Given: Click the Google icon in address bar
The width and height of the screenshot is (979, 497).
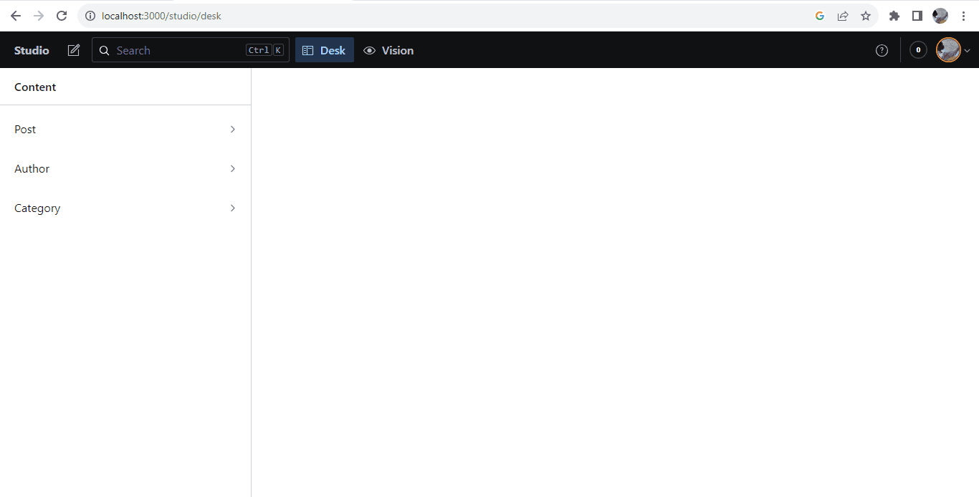Looking at the screenshot, I should tap(820, 16).
